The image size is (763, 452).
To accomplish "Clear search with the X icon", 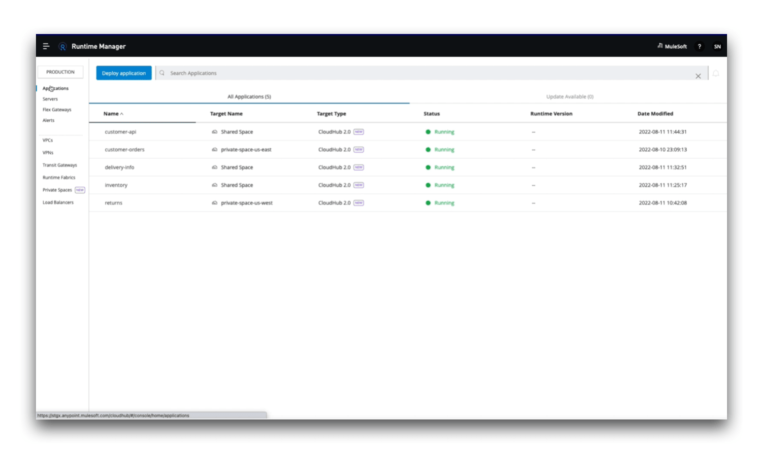I will pos(698,76).
